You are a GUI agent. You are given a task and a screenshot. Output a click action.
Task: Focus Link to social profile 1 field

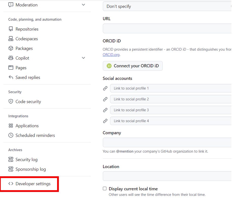point(171,88)
